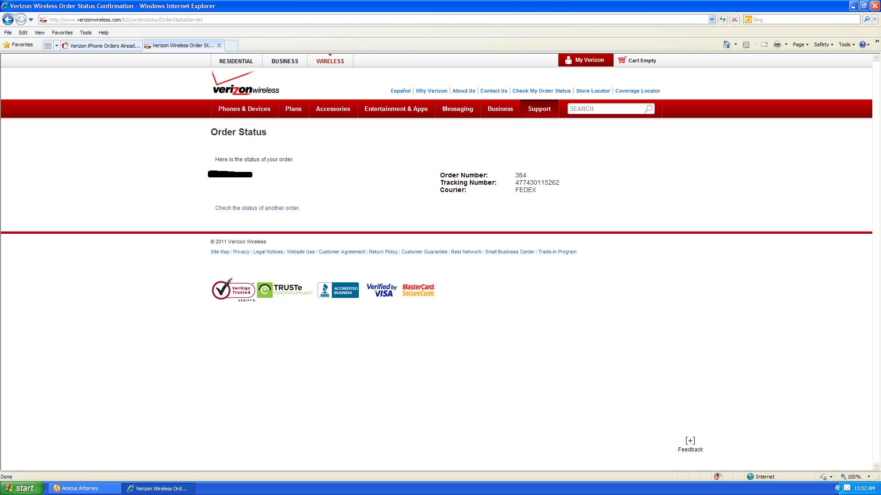881x495 pixels.
Task: Click the Verizon Wireless logo
Action: 245,83
